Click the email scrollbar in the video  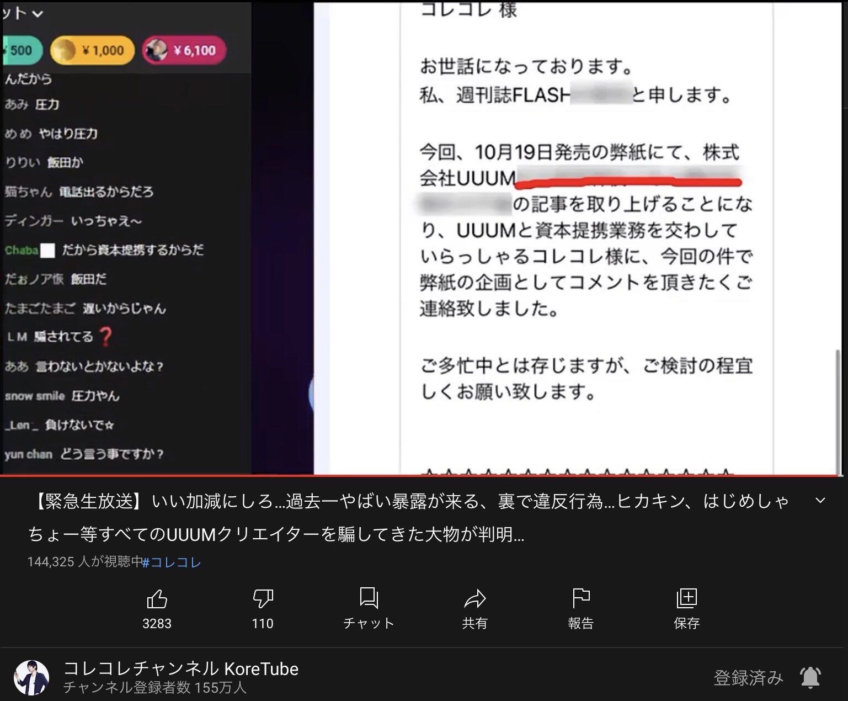coord(839,411)
